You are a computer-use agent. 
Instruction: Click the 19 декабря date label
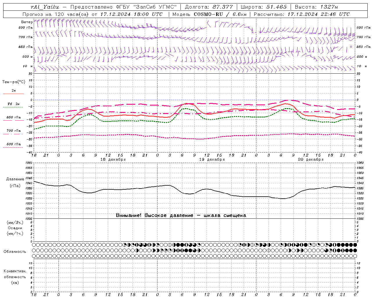[x=212, y=159]
